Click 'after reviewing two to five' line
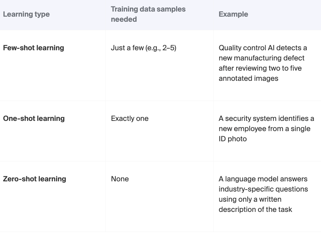Screen dimensions: 321x235 pos(260,68)
